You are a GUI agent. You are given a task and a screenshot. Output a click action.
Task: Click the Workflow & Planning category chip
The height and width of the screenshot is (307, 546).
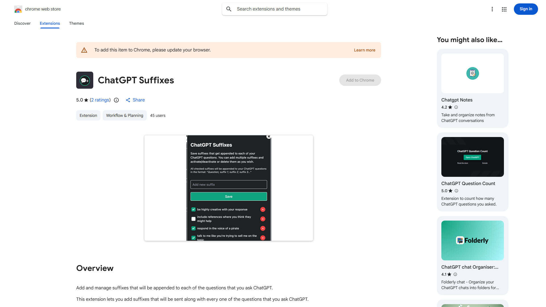(x=125, y=115)
